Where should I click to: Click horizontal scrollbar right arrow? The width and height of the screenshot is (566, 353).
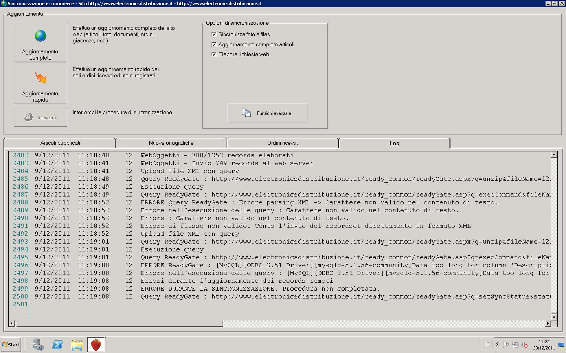[x=548, y=324]
